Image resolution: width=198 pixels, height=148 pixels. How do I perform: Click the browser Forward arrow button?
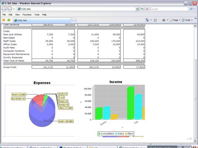(x=10, y=9)
